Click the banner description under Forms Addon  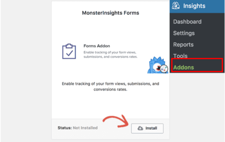(111, 55)
